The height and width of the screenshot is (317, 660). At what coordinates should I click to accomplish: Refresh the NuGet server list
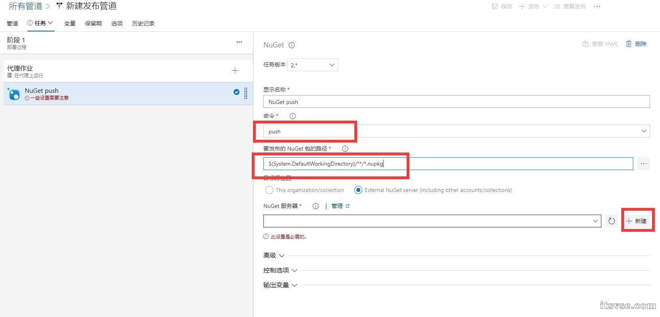(612, 221)
